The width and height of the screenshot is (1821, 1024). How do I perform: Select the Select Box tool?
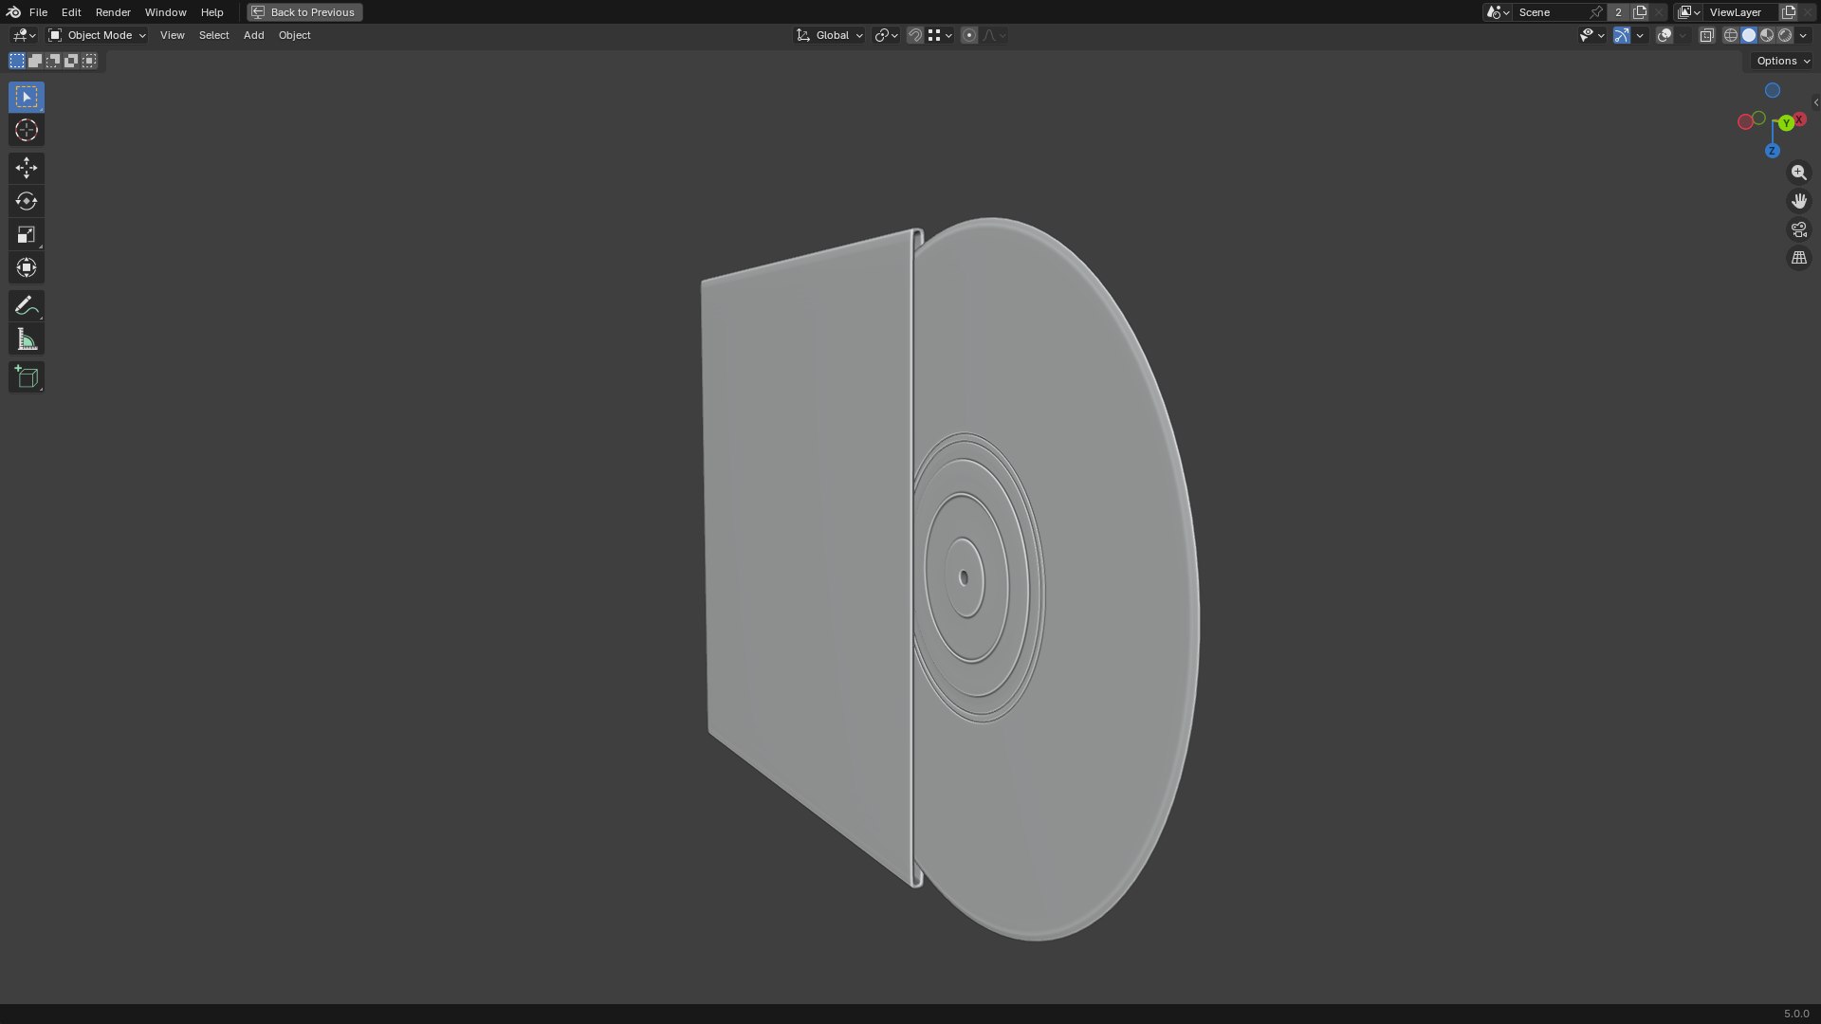[27, 97]
